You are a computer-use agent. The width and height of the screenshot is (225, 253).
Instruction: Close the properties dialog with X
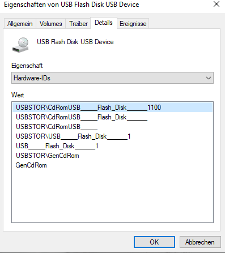(216, 4)
